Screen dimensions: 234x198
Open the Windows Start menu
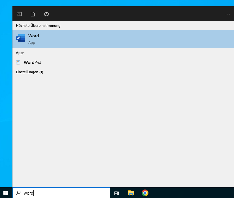click(x=6, y=193)
